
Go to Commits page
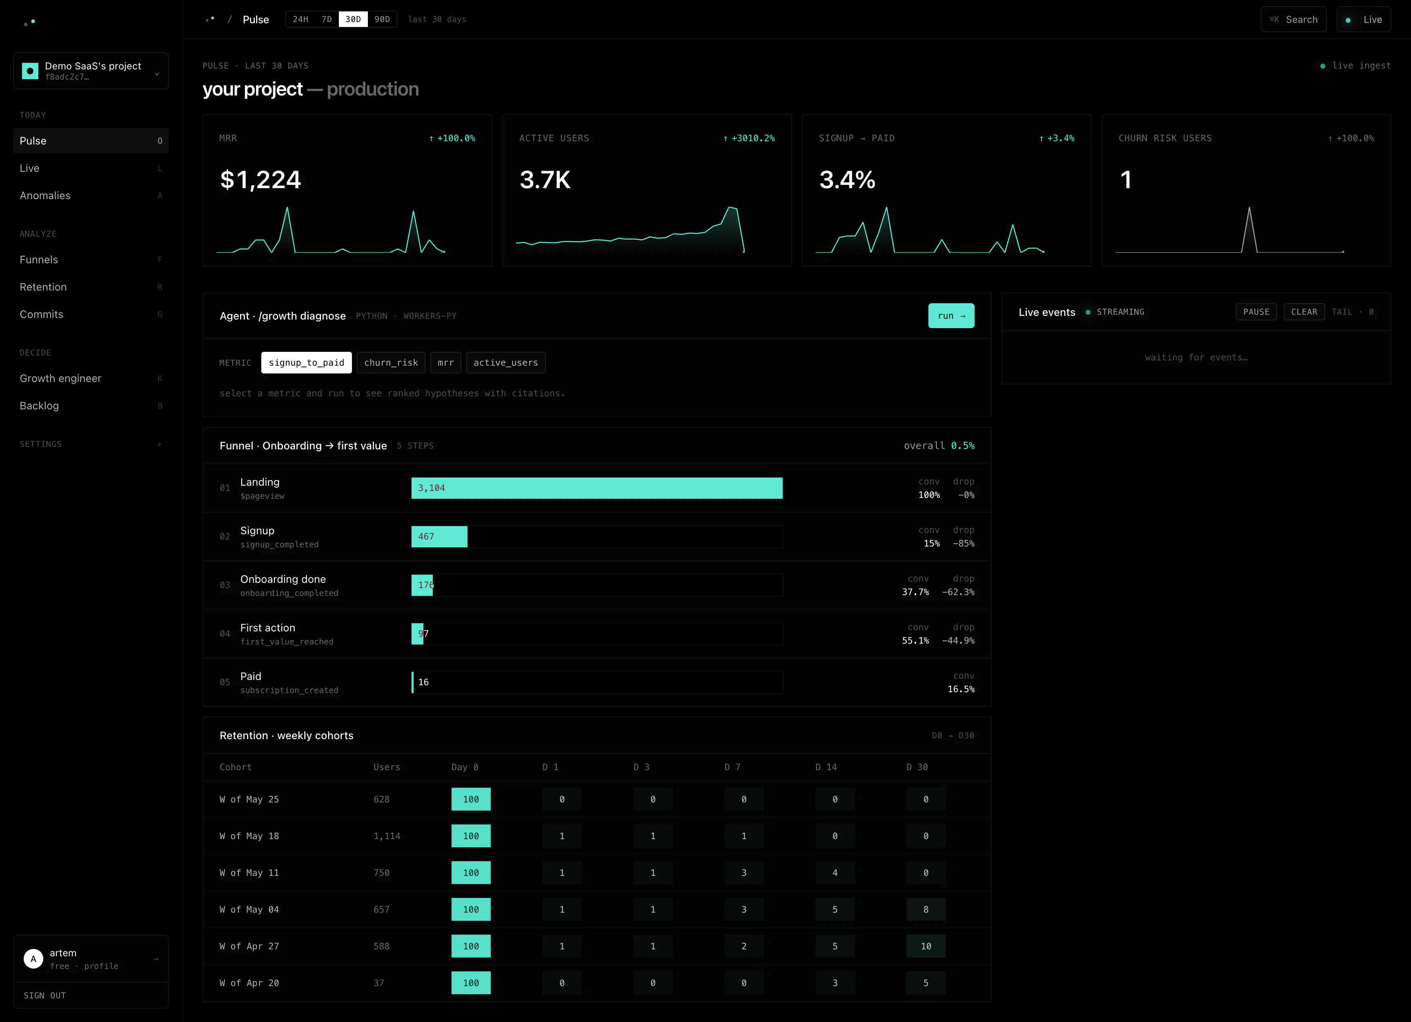coord(91,314)
